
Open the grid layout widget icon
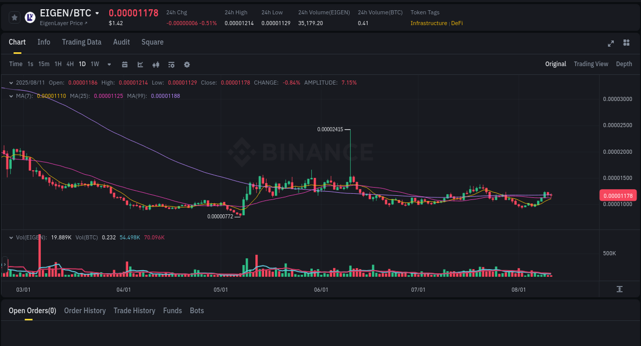tap(626, 44)
